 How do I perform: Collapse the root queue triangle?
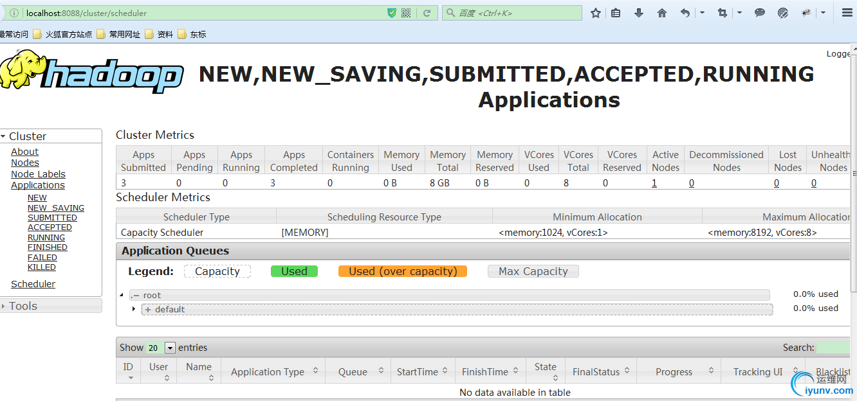coord(122,296)
